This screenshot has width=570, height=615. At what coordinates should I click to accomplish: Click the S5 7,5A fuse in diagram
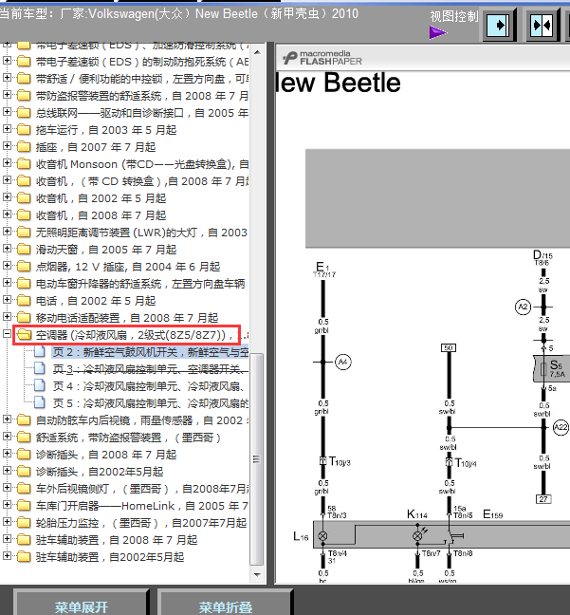[551, 368]
